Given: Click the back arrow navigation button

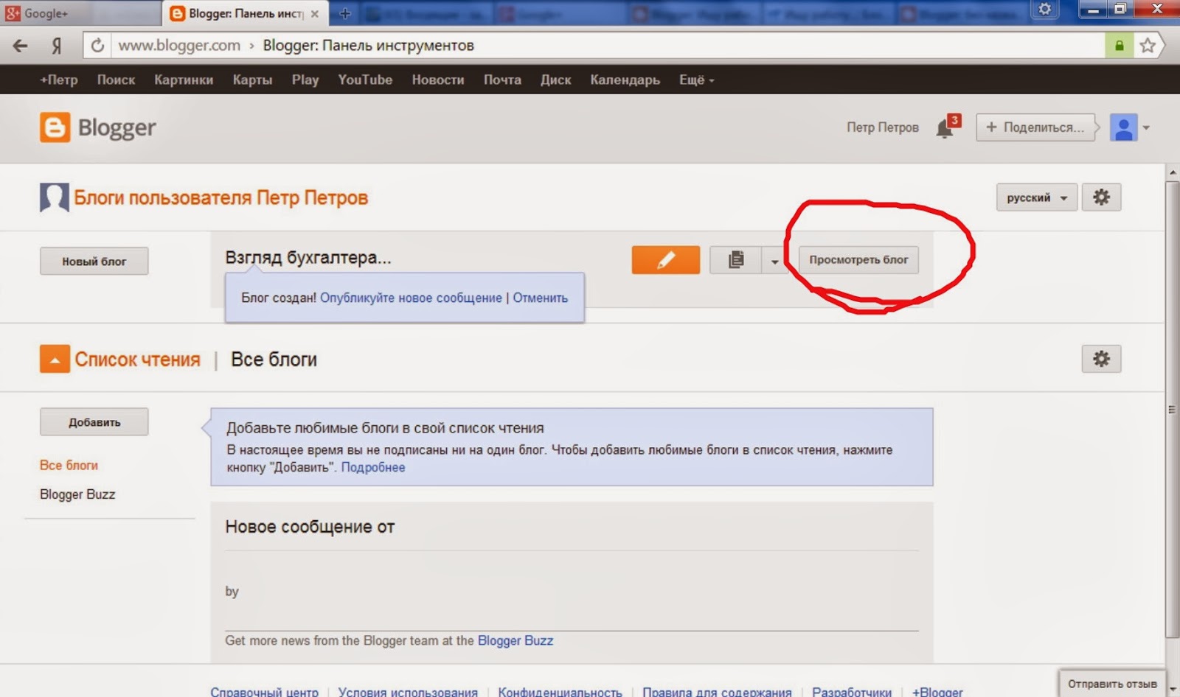Looking at the screenshot, I should click(21, 46).
